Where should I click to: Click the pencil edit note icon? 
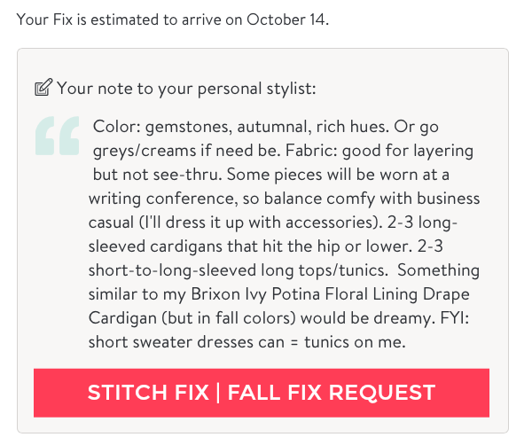[x=43, y=87]
